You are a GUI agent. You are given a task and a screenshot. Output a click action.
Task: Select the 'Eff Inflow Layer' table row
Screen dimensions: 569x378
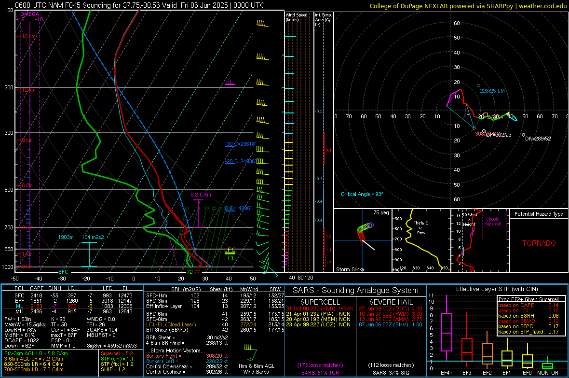click(x=215, y=306)
